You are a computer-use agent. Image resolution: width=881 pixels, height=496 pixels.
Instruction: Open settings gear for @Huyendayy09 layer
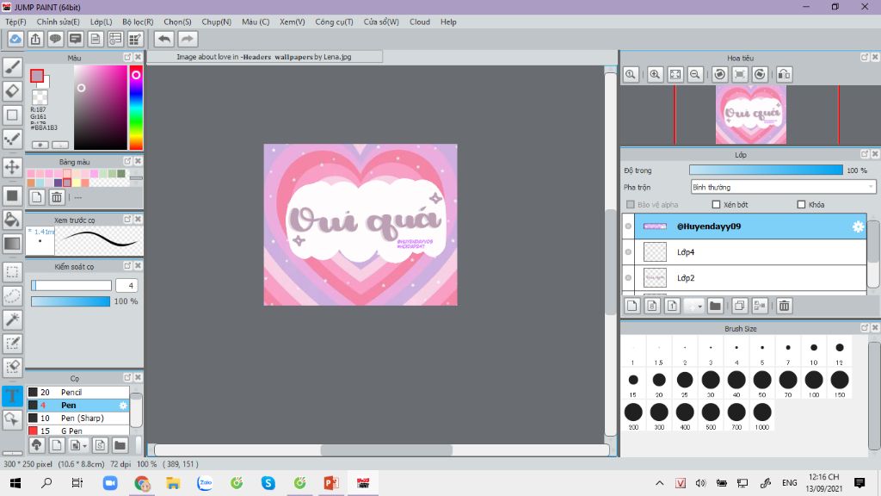pyautogui.click(x=858, y=226)
